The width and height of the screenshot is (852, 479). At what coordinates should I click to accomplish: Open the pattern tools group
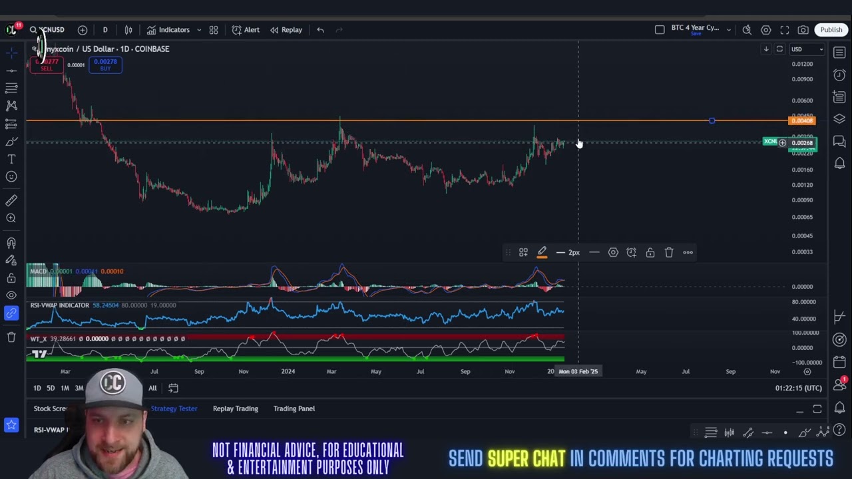point(11,106)
